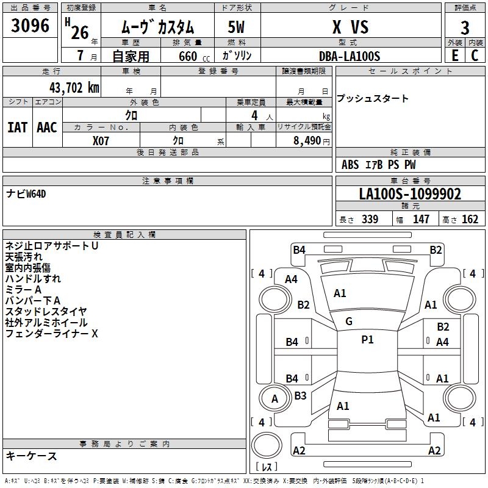Select the circled A rear wheel symbol

click(274, 398)
